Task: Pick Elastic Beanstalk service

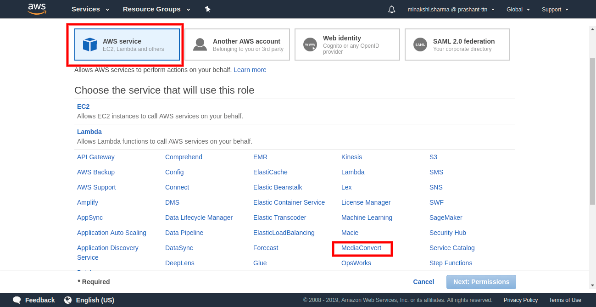Action: click(x=278, y=187)
